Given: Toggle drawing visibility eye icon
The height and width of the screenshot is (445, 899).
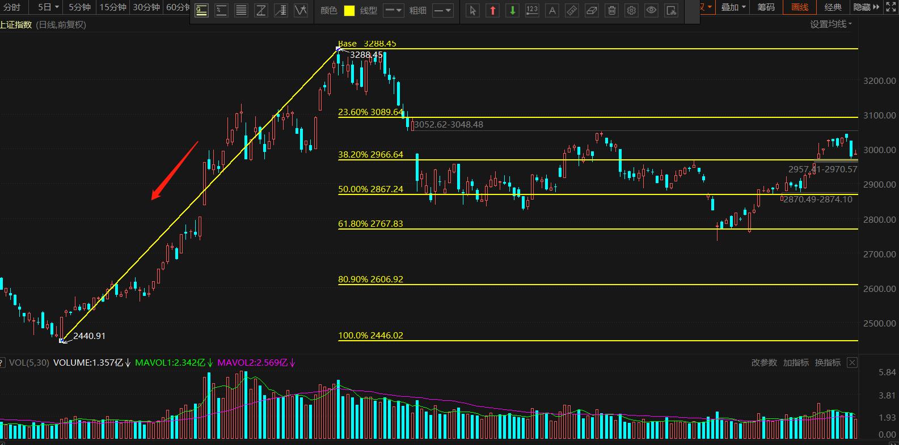Looking at the screenshot, I should [651, 10].
